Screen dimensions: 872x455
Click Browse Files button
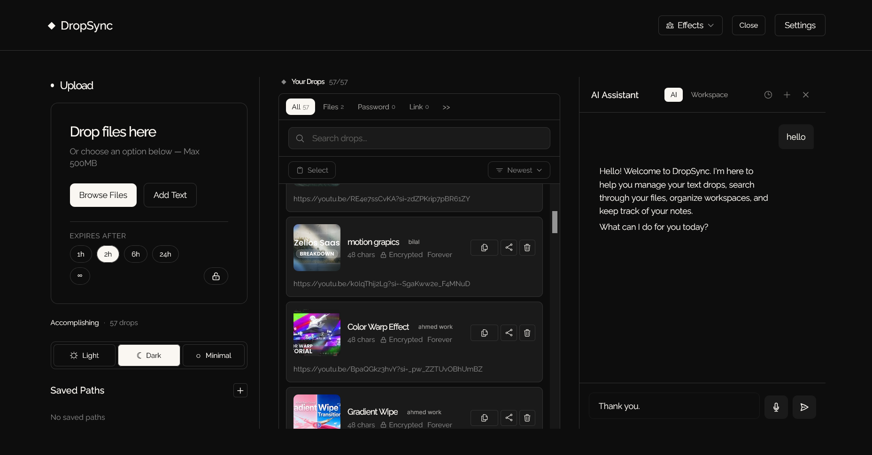tap(103, 195)
